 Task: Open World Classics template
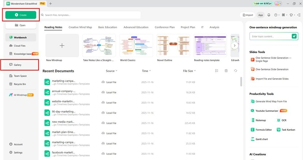tap(136, 45)
